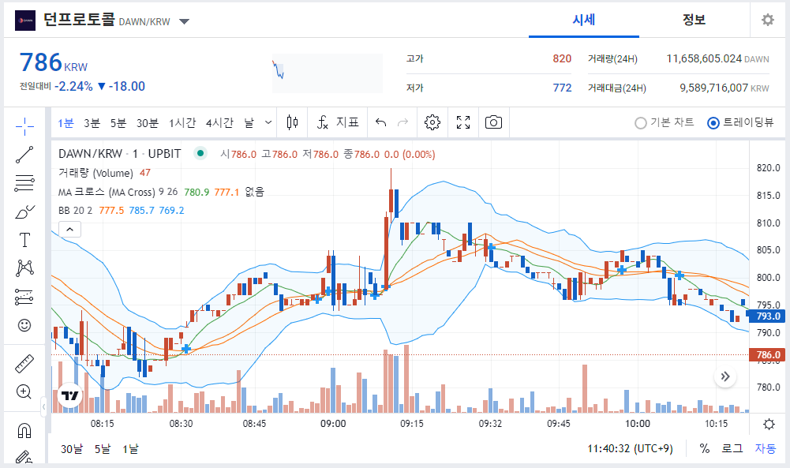Click the green market status dot

[x=200, y=153]
